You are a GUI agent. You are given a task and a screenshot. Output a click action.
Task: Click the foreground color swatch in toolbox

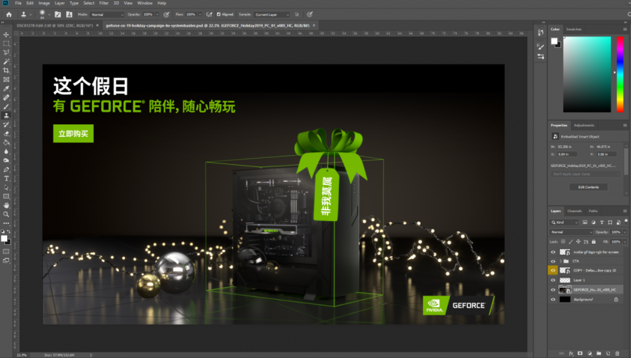point(4,239)
